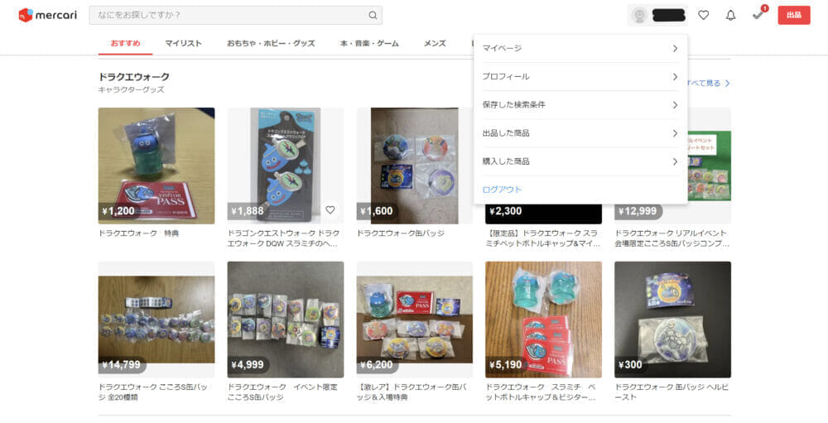Open the to-do checkmark icon with badge
This screenshot has height=423, width=828.
click(x=758, y=15)
